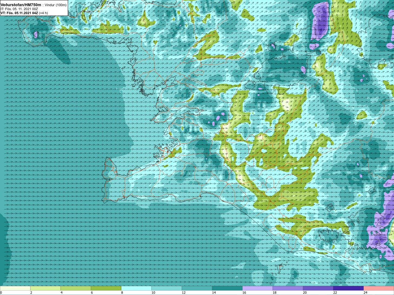Click the light green 2–4 legend swatch
The width and height of the screenshot is (394, 295).
click(45, 288)
